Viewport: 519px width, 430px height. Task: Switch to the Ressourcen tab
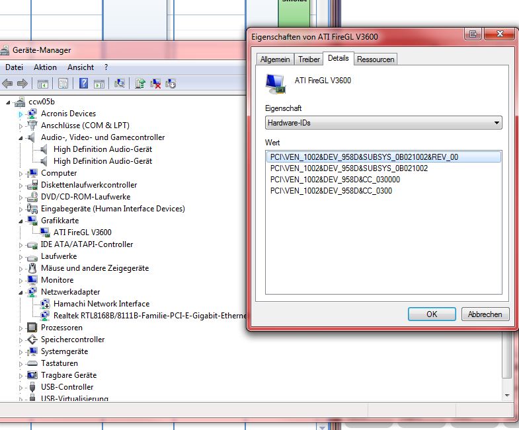click(x=376, y=59)
